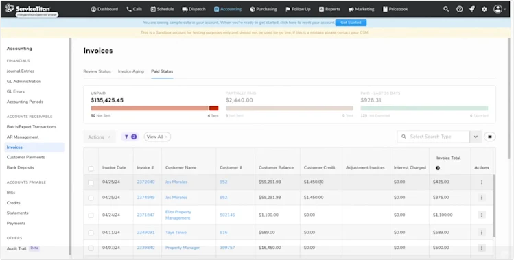This screenshot has height=260, width=514.
Task: Check the box for invoice 2372040
Action: 91,182
